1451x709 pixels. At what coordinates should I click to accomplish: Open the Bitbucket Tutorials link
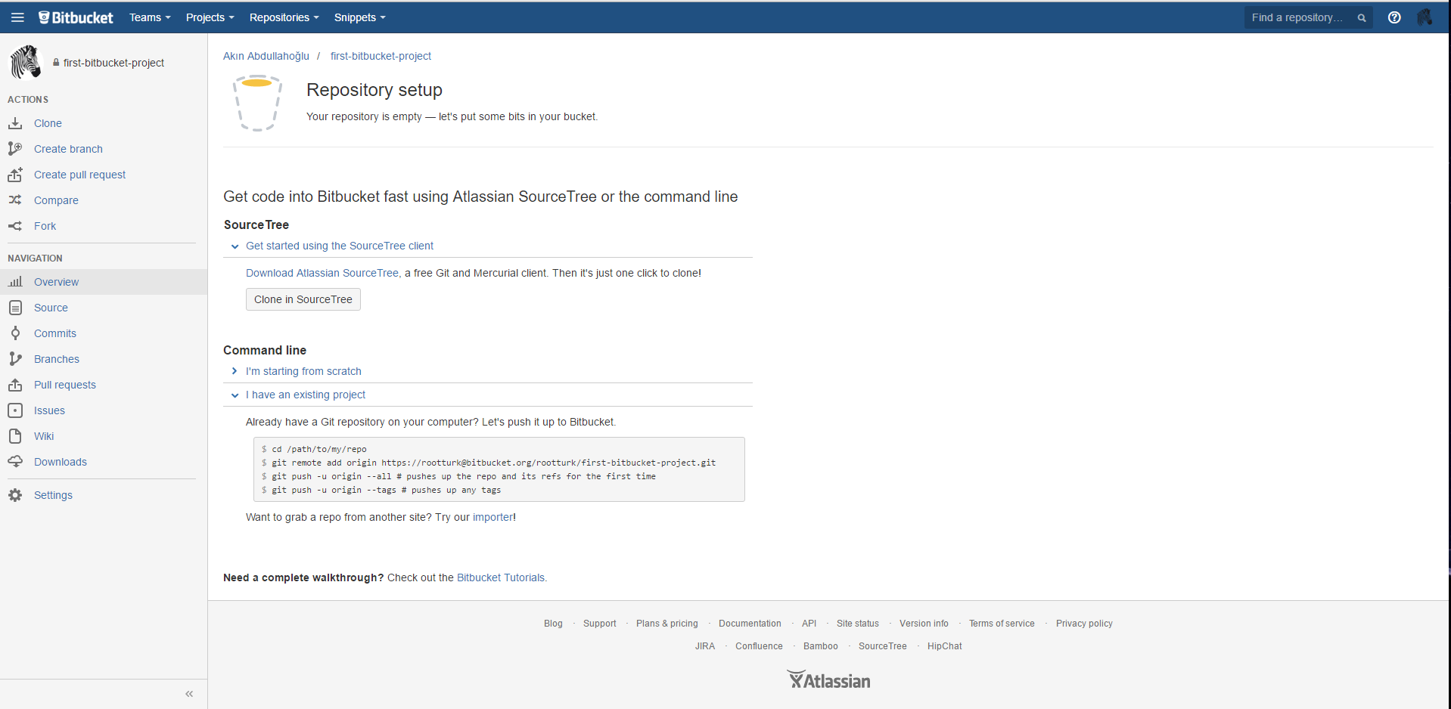500,577
